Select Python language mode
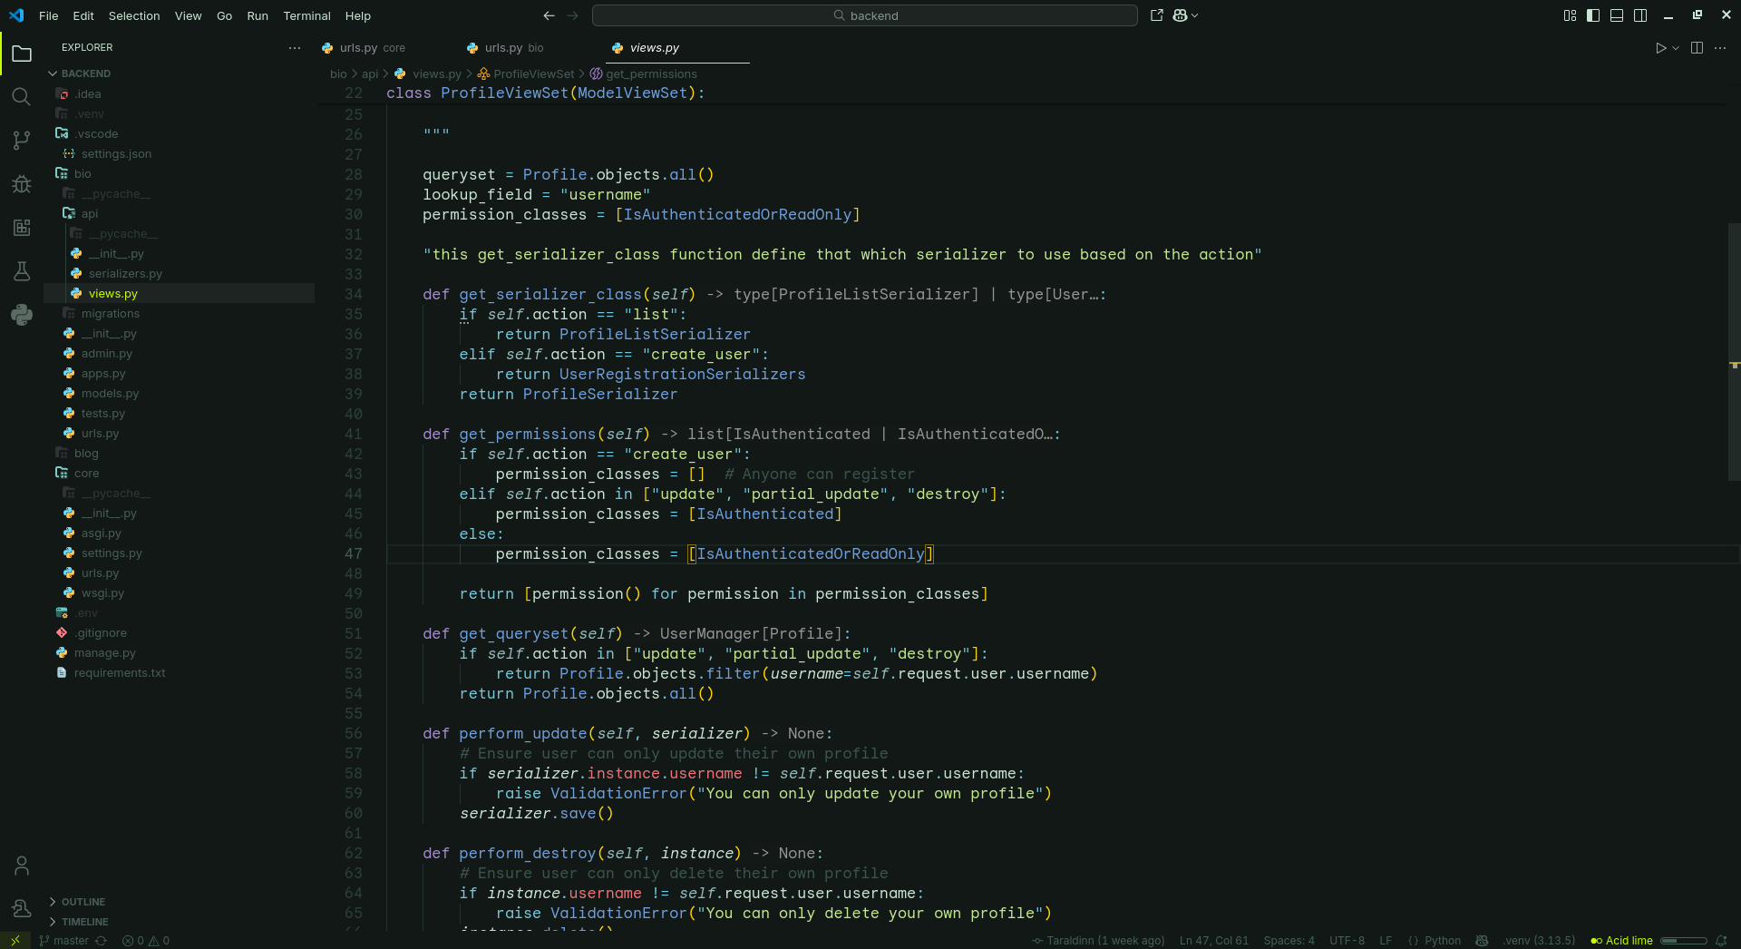 click(x=1442, y=941)
